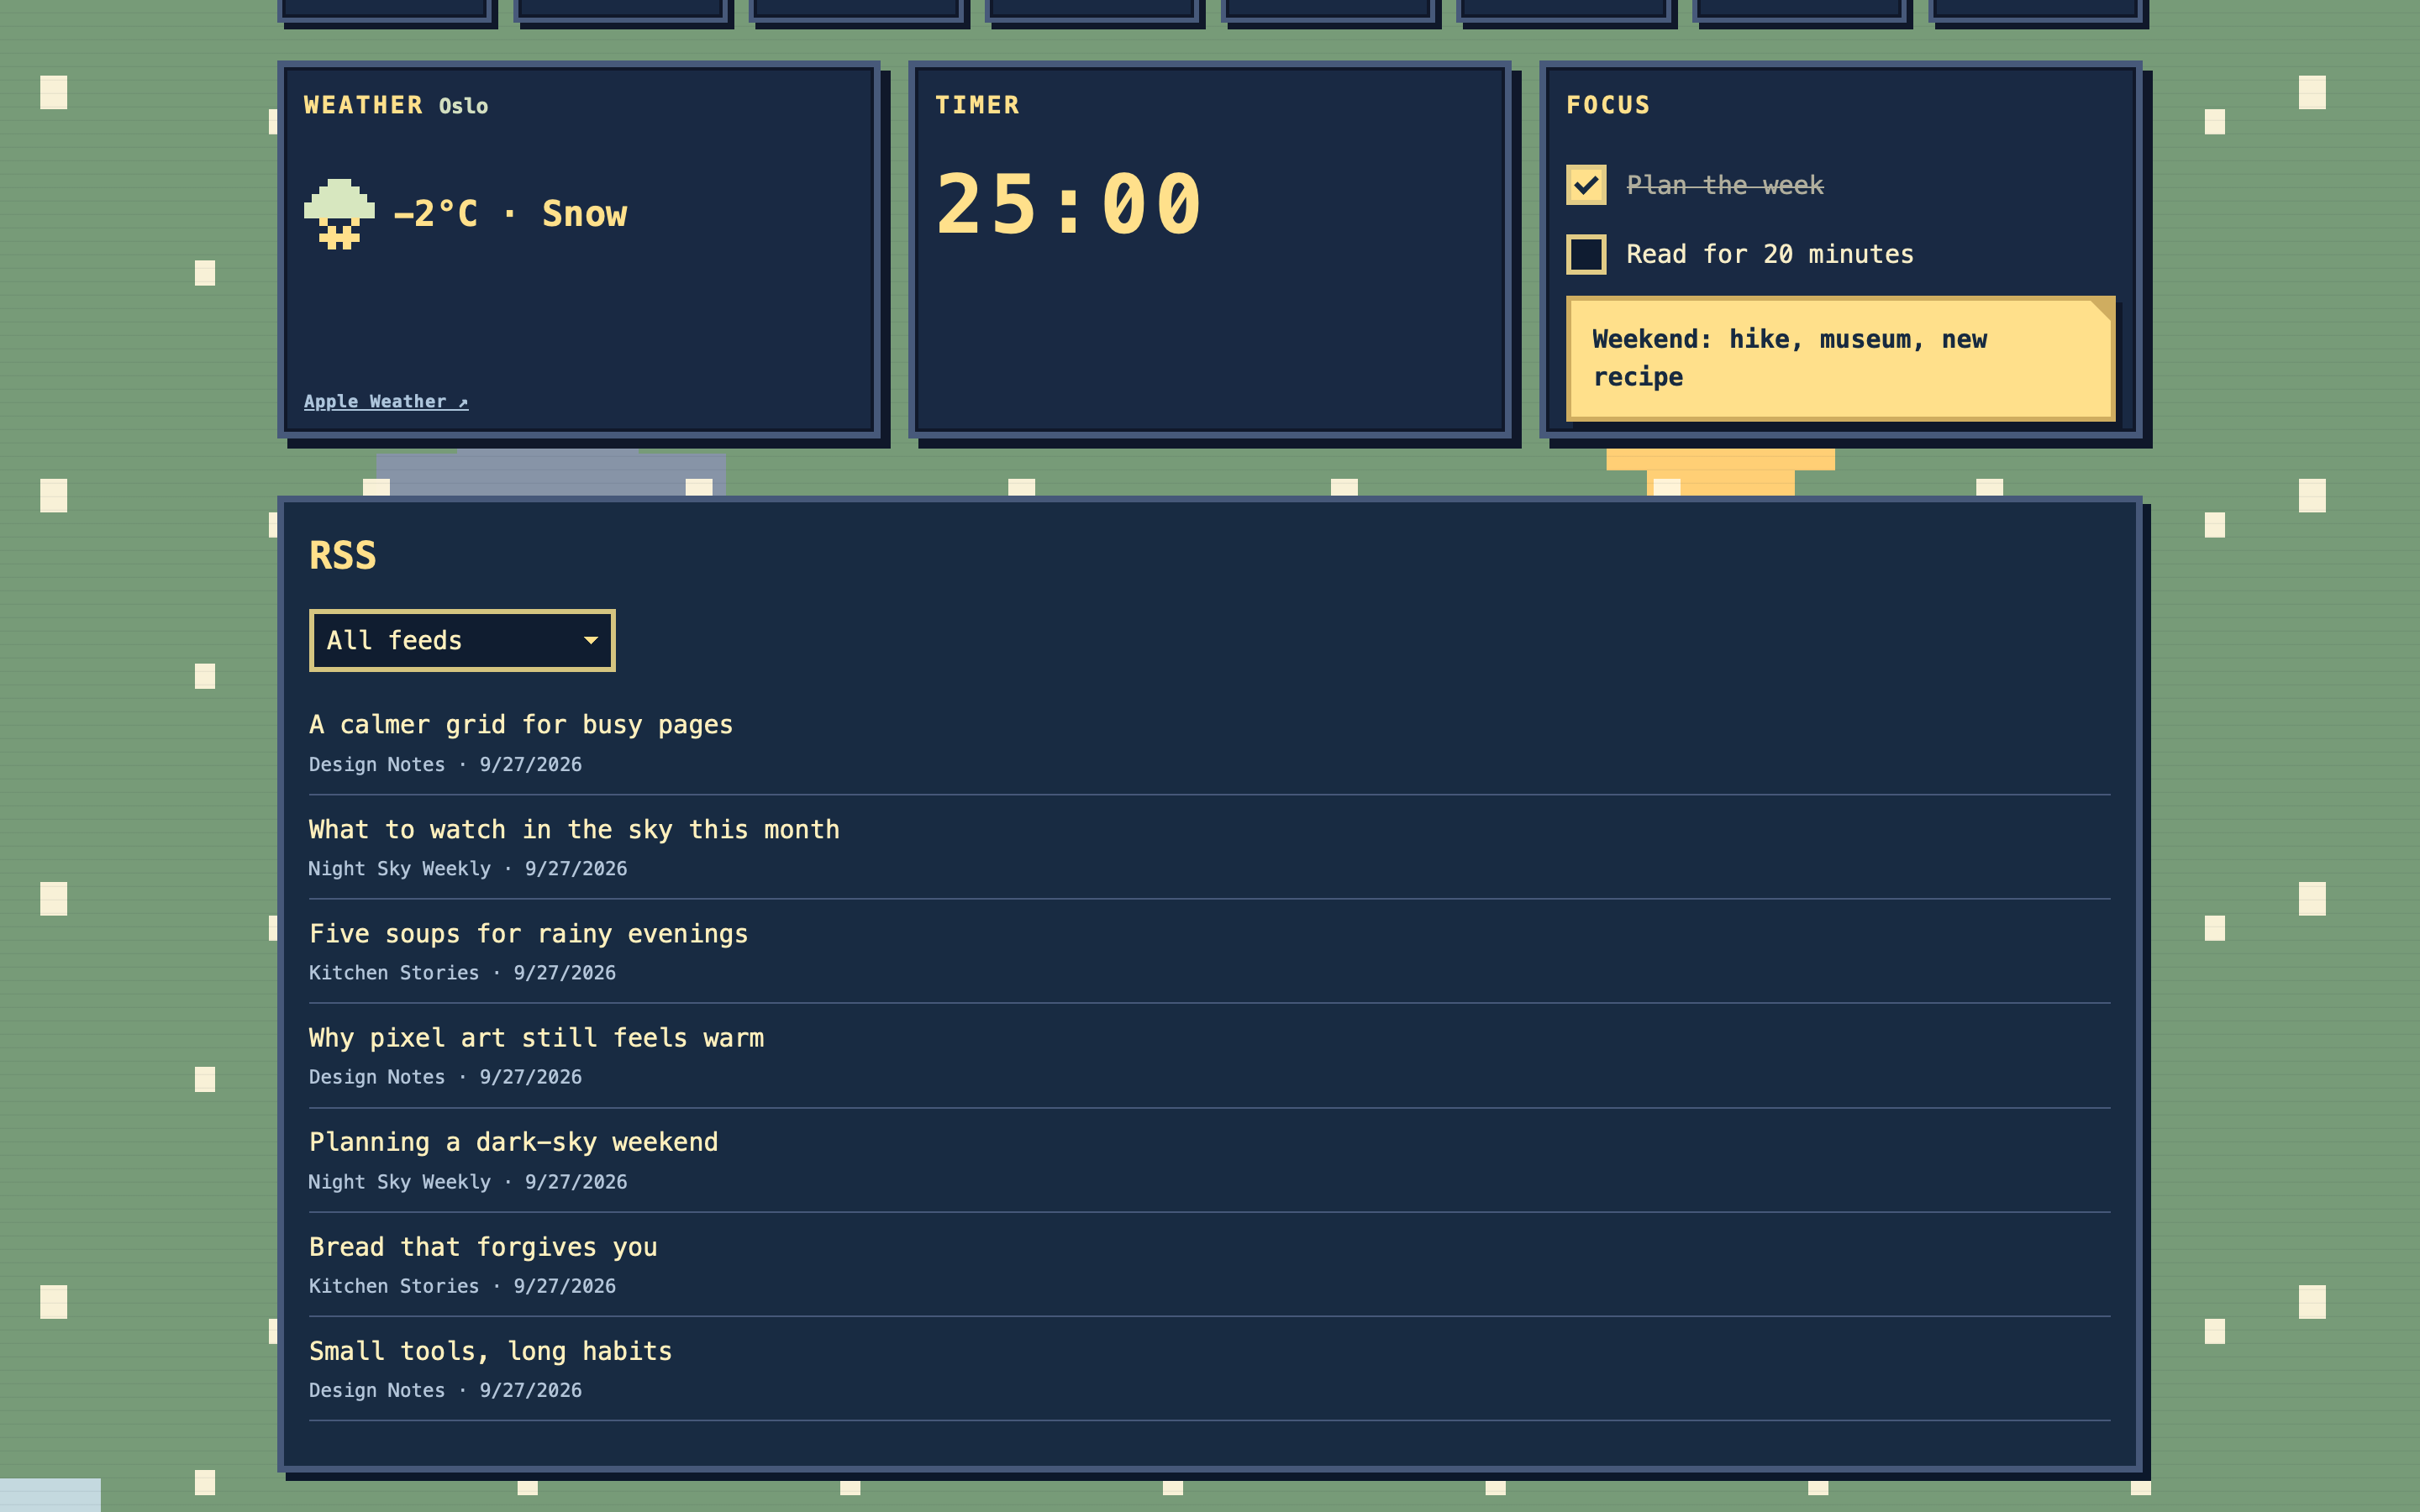Viewport: 2420px width, 1512px height.
Task: Open the All feeds dropdown
Action: coord(462,640)
